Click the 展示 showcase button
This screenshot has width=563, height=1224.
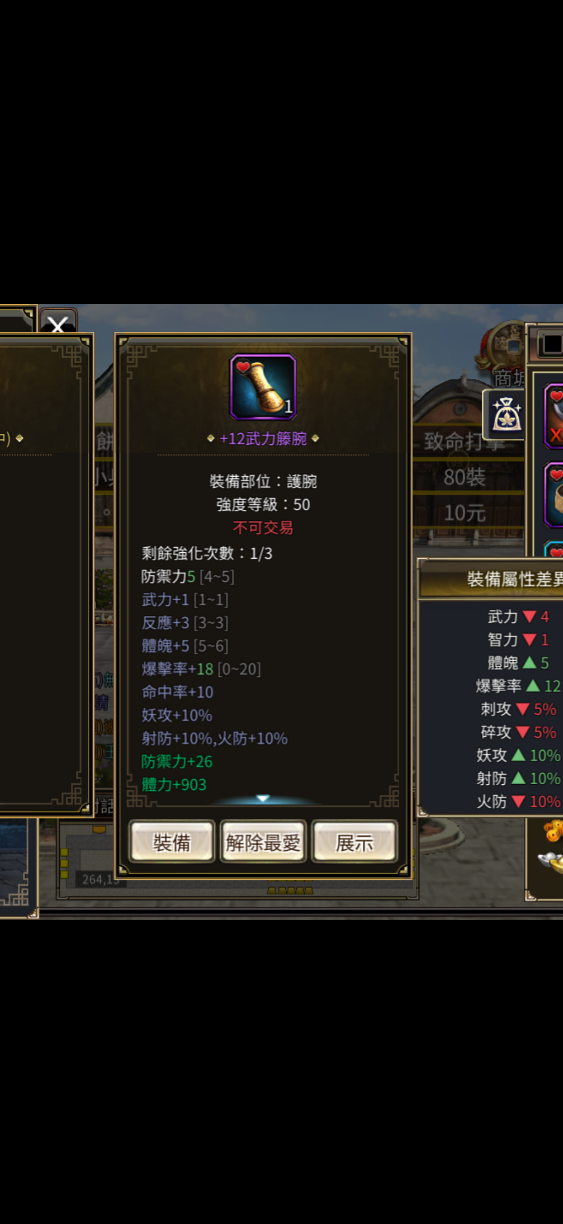354,843
